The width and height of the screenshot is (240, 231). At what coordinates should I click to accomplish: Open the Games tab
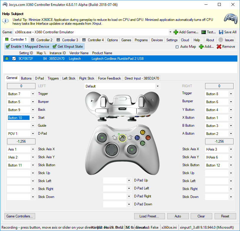click(126, 40)
